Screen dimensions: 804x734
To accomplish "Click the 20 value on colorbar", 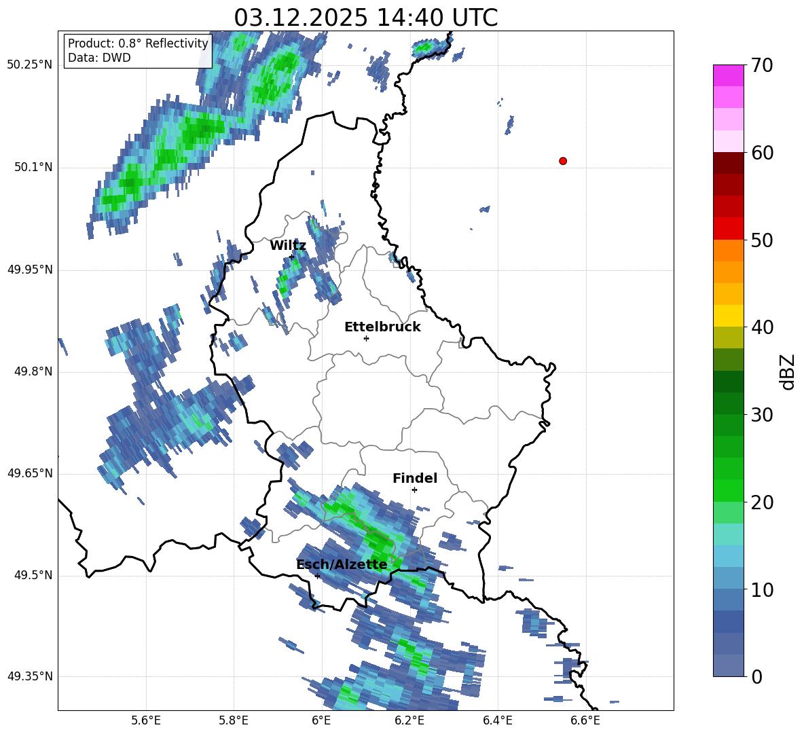I will tap(762, 502).
